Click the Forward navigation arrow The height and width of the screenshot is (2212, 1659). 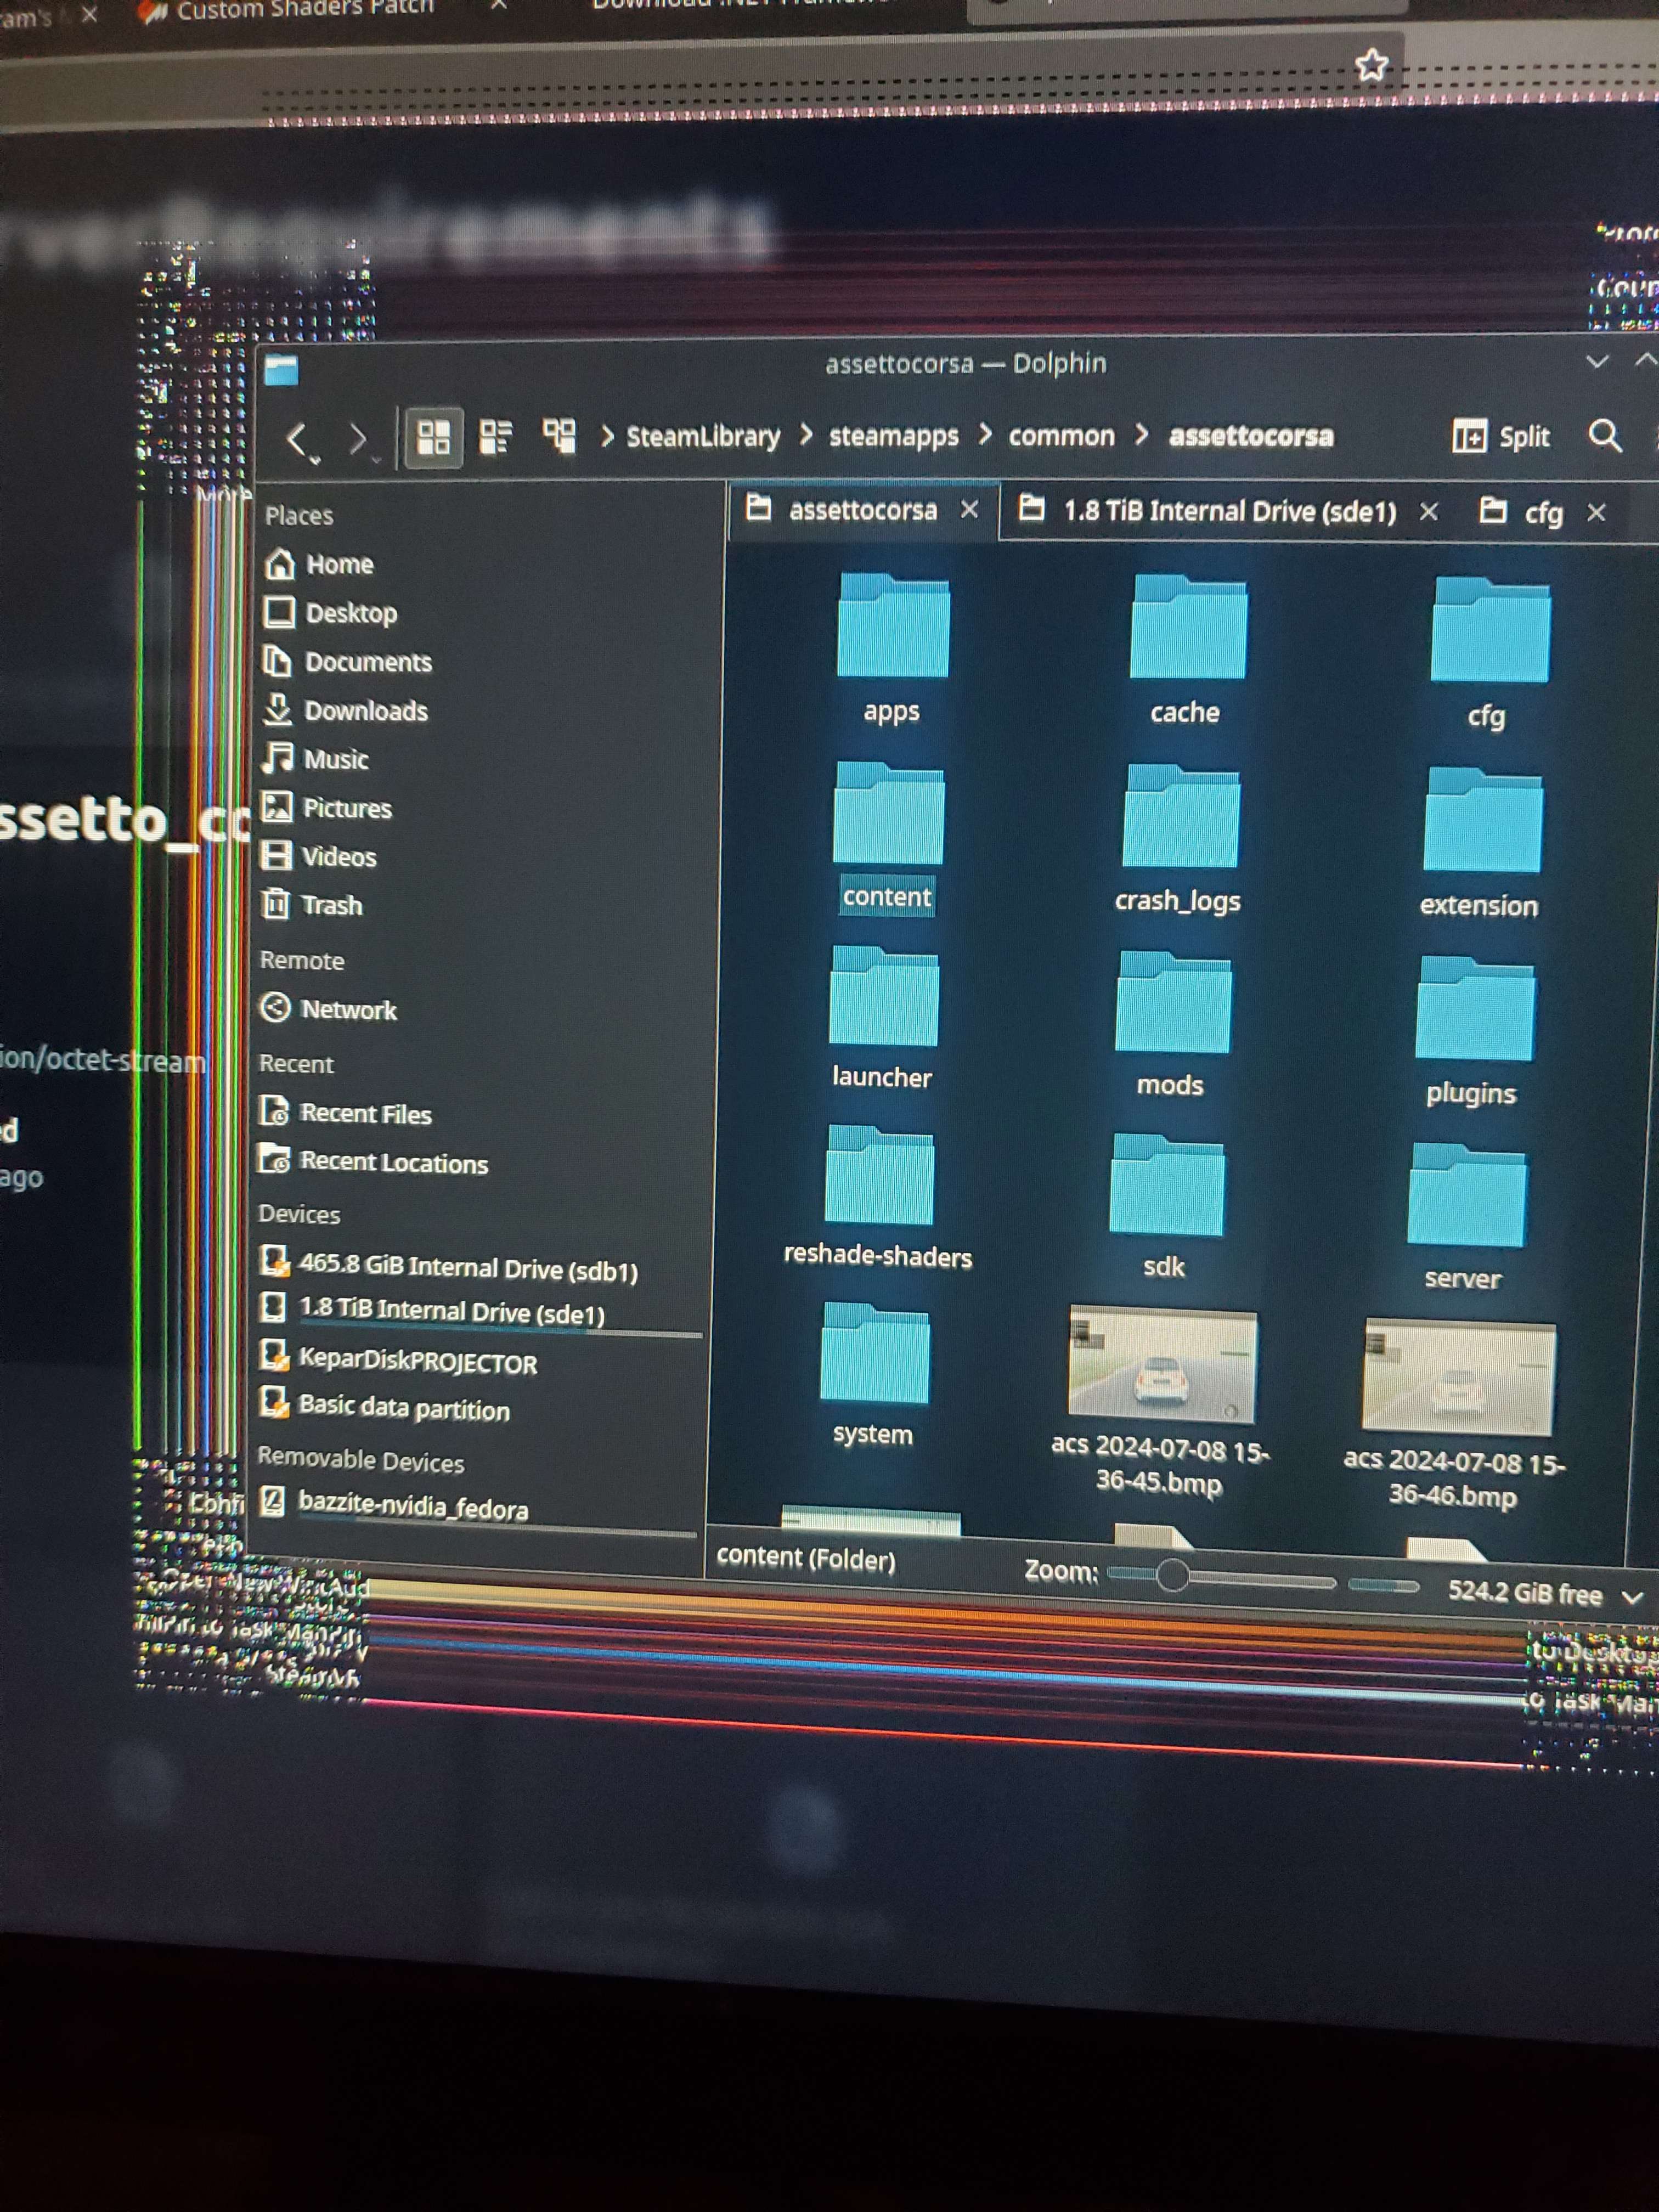[357, 438]
